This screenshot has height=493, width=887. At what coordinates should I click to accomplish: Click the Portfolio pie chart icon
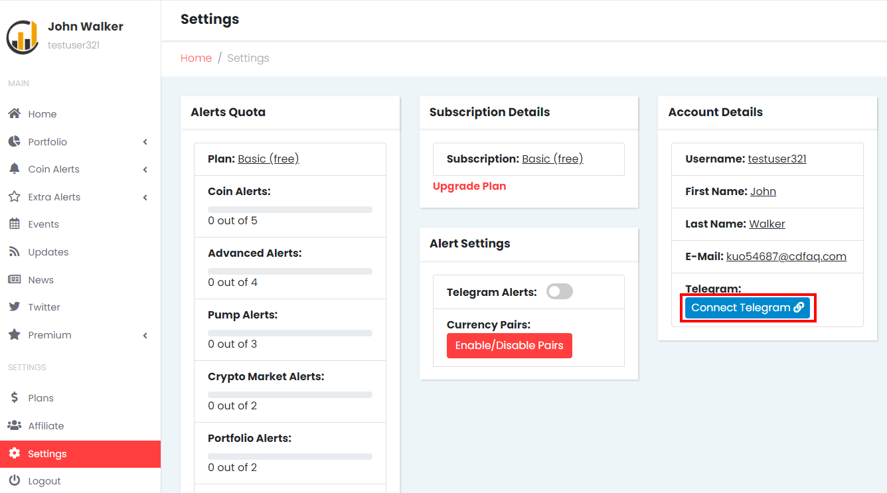point(14,141)
